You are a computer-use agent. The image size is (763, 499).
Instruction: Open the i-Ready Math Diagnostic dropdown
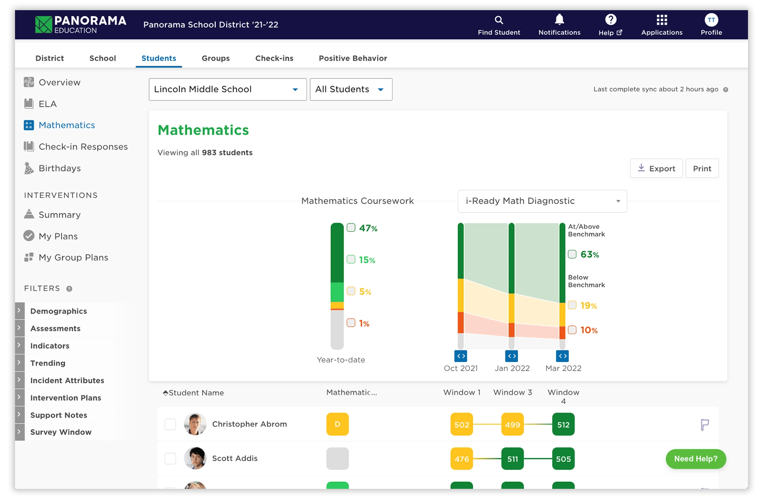pos(542,201)
